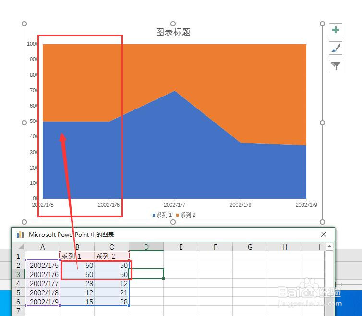Open the Chart Elements plus button
Screen dimensions: 362x316
[335, 30]
